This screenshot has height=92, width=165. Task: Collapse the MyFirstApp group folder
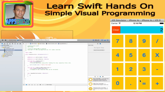(x=2, y=48)
